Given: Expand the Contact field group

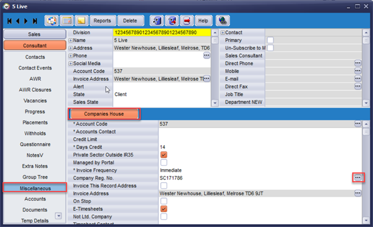Looking at the screenshot, I should click(x=223, y=33).
